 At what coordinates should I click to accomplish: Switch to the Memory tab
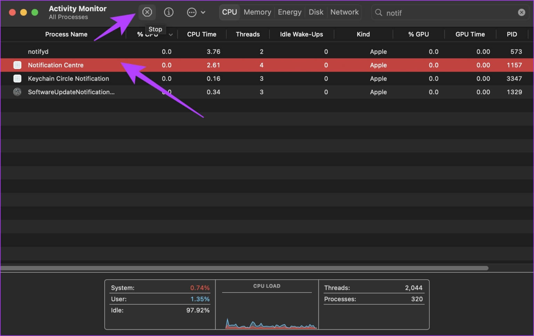[257, 12]
